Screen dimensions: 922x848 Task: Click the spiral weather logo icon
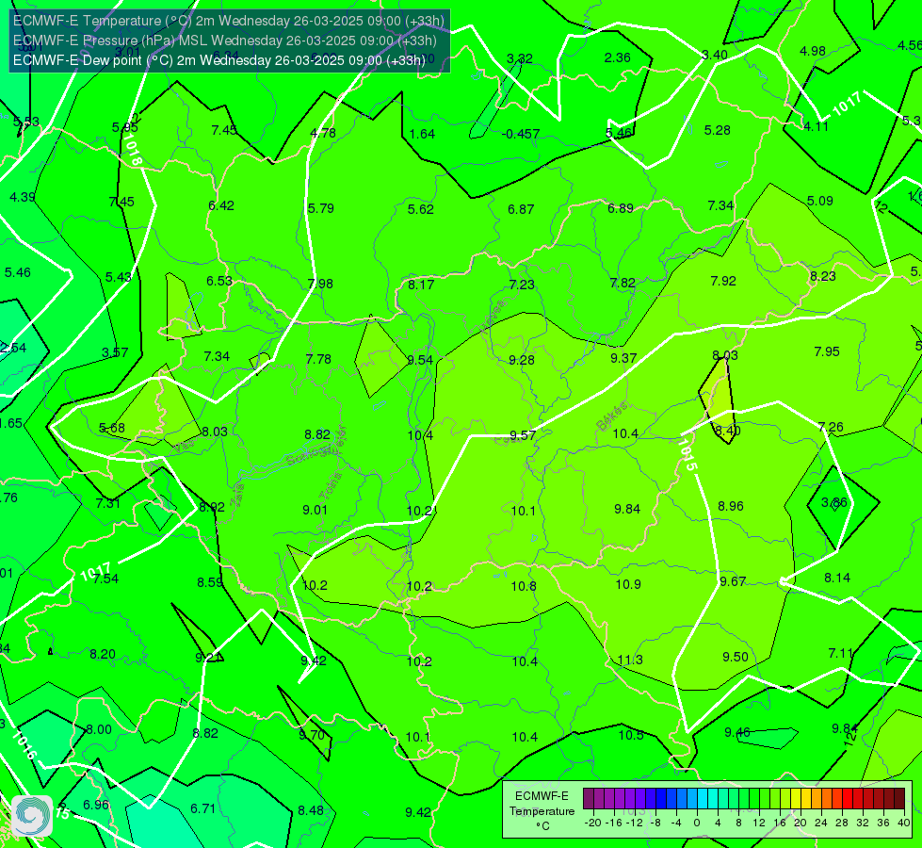pos(32,816)
